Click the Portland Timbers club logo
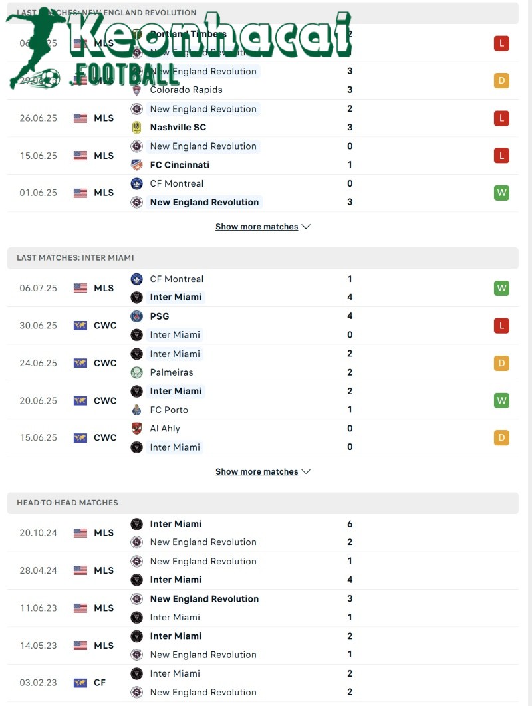Viewport: 532px width, 706px height. click(138, 34)
